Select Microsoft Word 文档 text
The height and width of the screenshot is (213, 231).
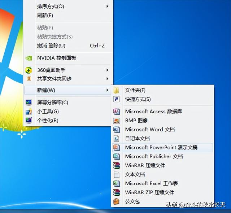150,130
